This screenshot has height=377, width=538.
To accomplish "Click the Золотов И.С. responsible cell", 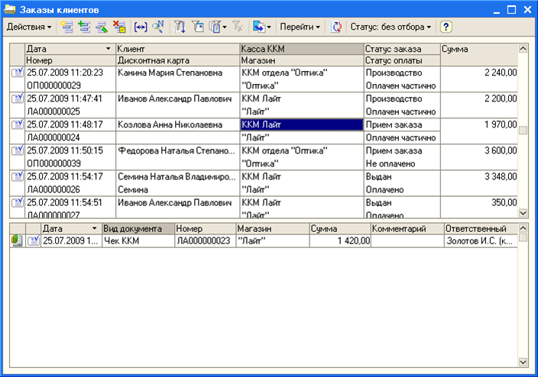I will (x=480, y=240).
